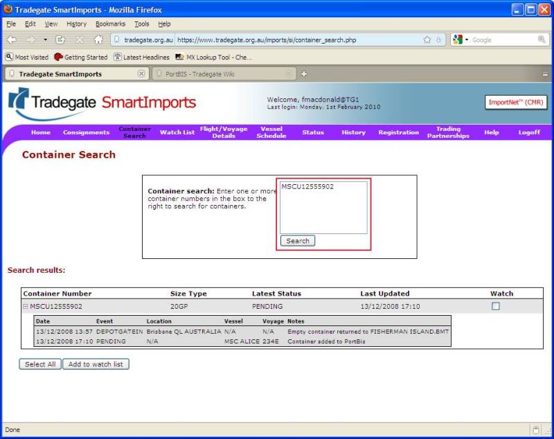The height and width of the screenshot is (439, 554).
Task: Open a new tab with plus icon
Action: (x=303, y=73)
